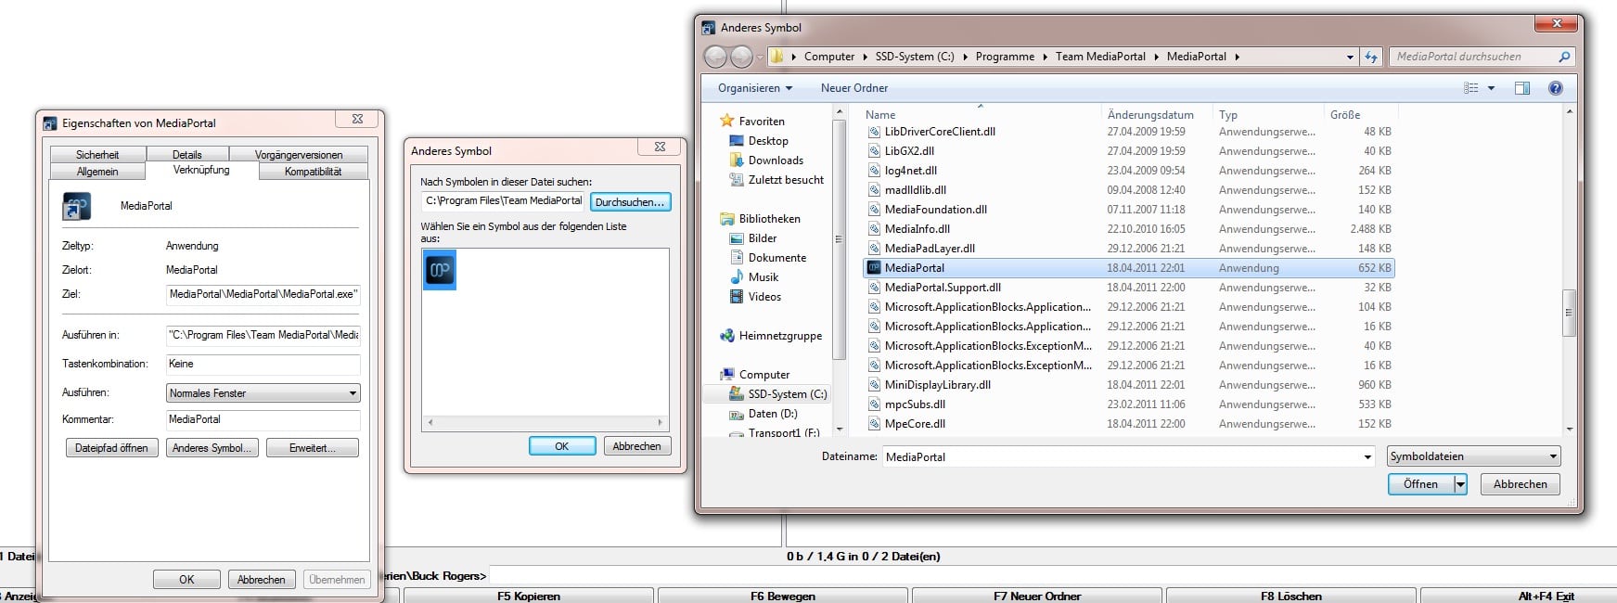
Task: Expand the Organisieren menu
Action: point(754,88)
